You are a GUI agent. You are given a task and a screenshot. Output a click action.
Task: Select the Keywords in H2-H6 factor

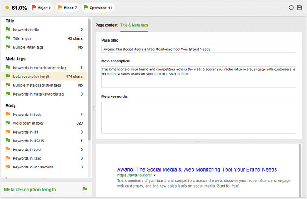tap(44, 141)
